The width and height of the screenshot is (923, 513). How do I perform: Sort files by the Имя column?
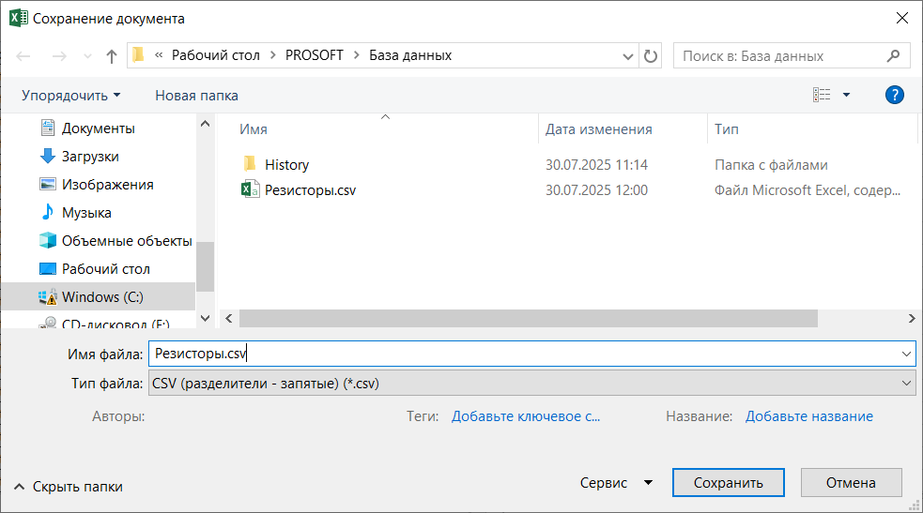pyautogui.click(x=254, y=129)
